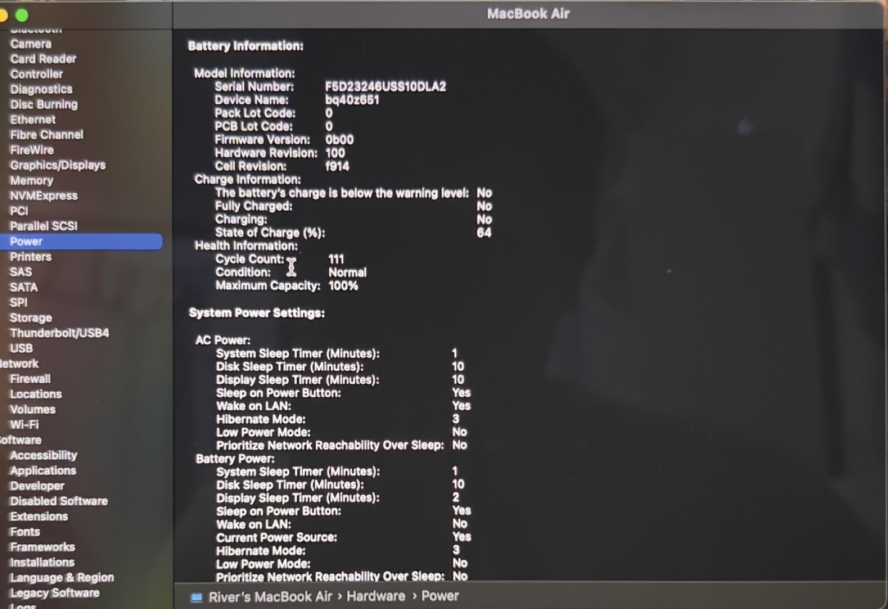Select Camera in the sidebar

click(x=31, y=44)
